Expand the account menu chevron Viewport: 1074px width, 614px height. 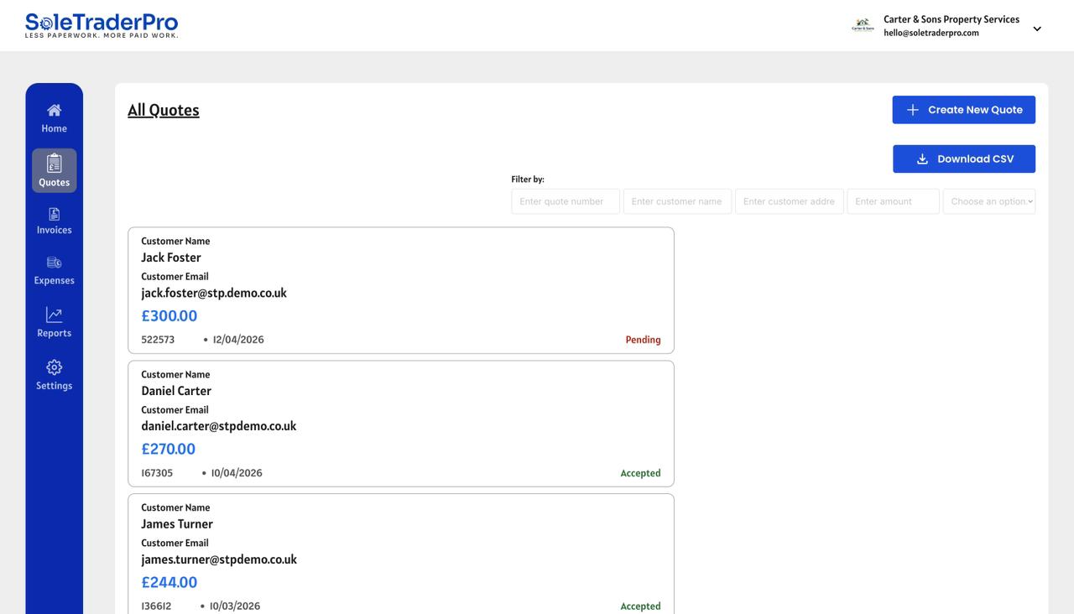(x=1037, y=29)
